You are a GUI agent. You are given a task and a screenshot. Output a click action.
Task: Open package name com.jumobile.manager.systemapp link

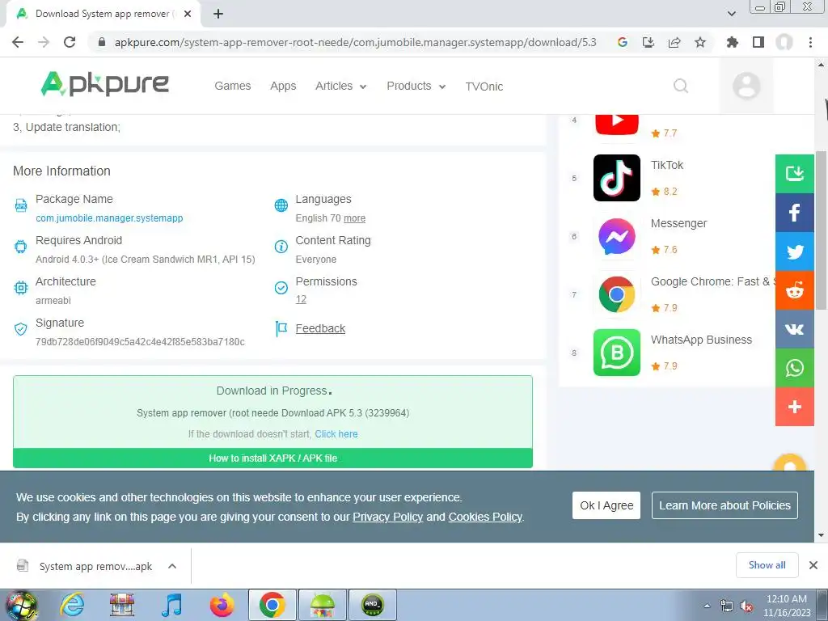[109, 218]
